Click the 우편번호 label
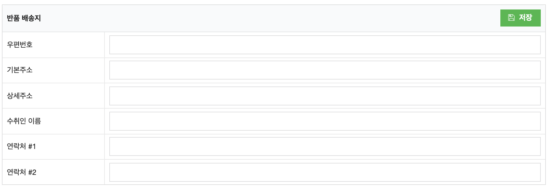549x190 pixels. pyautogui.click(x=20, y=45)
